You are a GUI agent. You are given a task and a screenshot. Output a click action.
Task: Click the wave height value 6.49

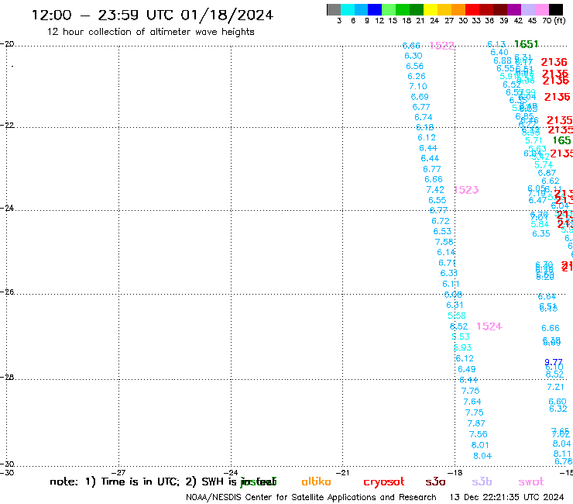(467, 369)
